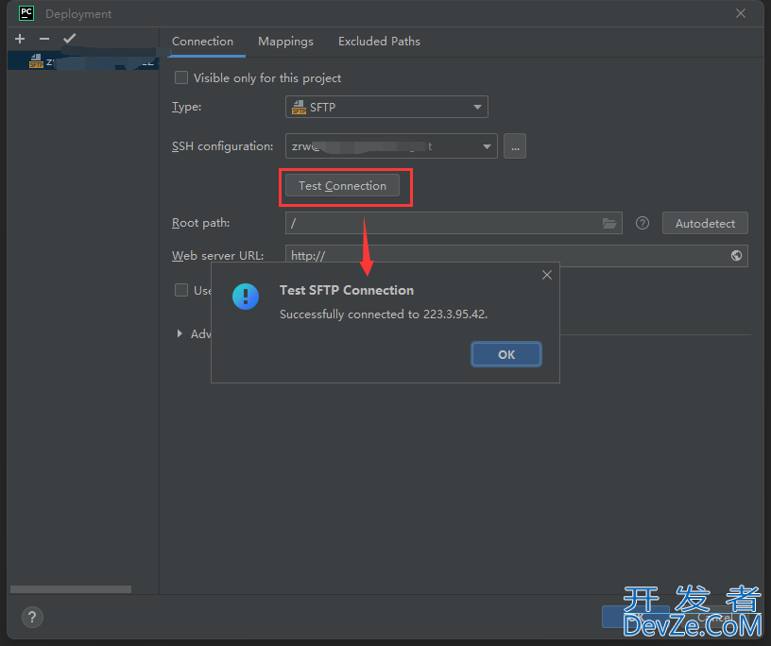This screenshot has height=646, width=771.
Task: Open the Excluded Paths tab
Action: point(379,42)
